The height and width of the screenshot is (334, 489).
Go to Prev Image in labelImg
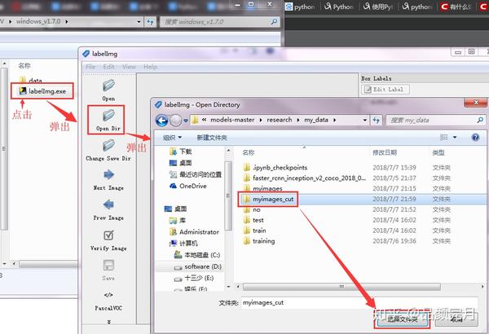pos(108,209)
